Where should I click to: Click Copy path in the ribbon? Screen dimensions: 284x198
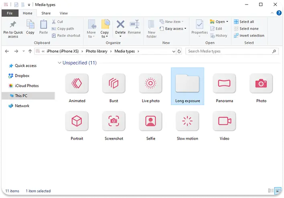63,28
